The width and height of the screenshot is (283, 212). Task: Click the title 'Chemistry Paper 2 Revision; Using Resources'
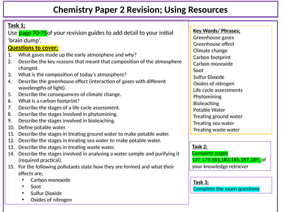pyautogui.click(x=140, y=10)
